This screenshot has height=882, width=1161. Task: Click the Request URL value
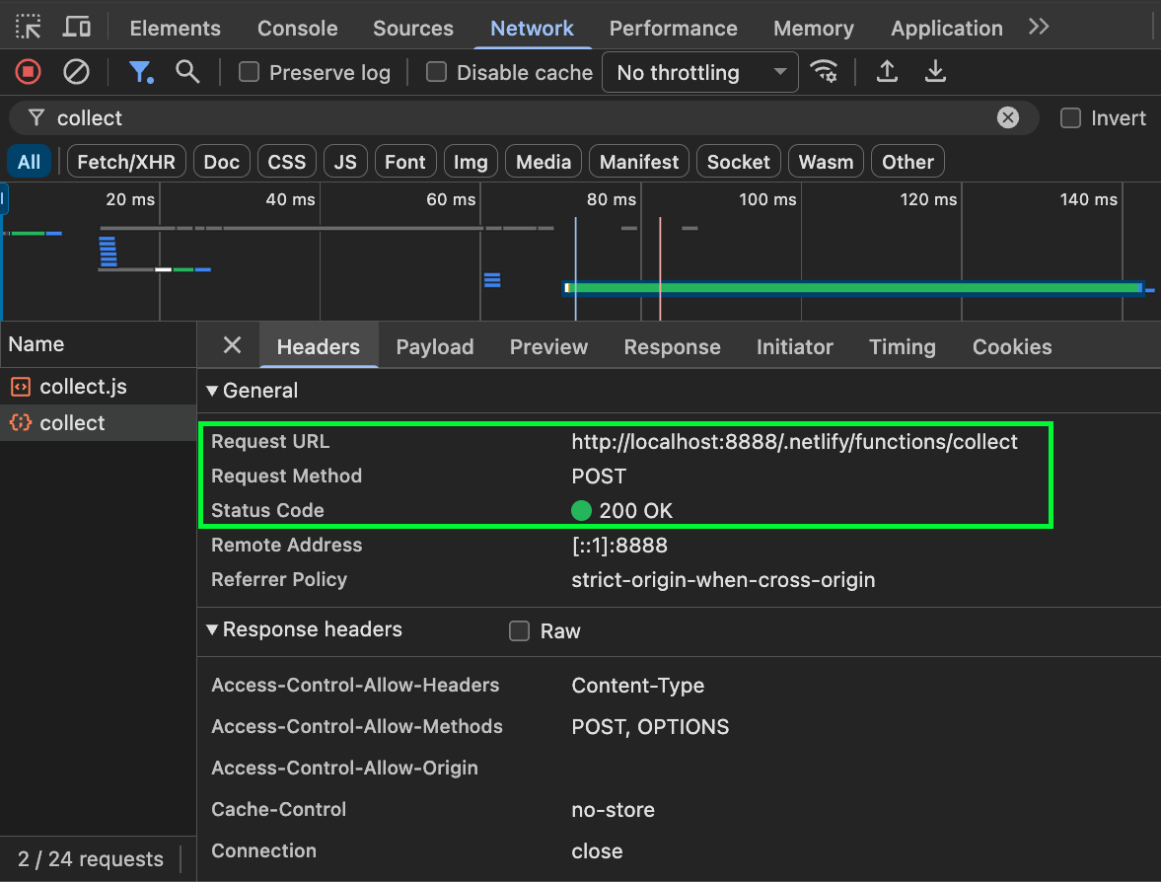(x=794, y=442)
